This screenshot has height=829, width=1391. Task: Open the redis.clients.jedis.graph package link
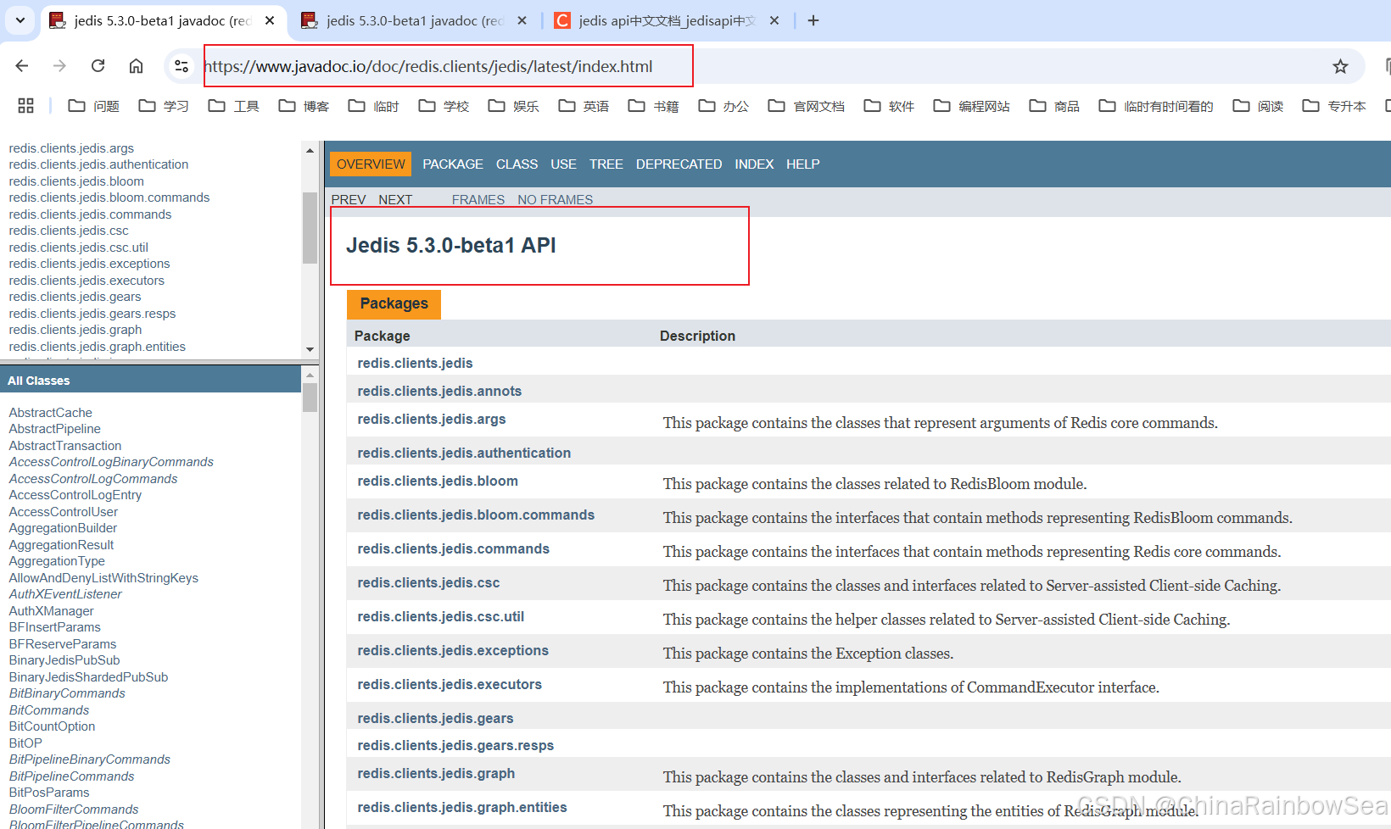436,773
